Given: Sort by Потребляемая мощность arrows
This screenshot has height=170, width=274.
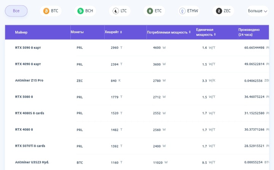Looking at the screenshot, I should tap(190, 32).
